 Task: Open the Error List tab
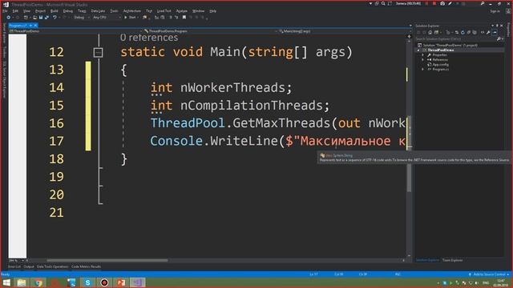[x=14, y=266]
